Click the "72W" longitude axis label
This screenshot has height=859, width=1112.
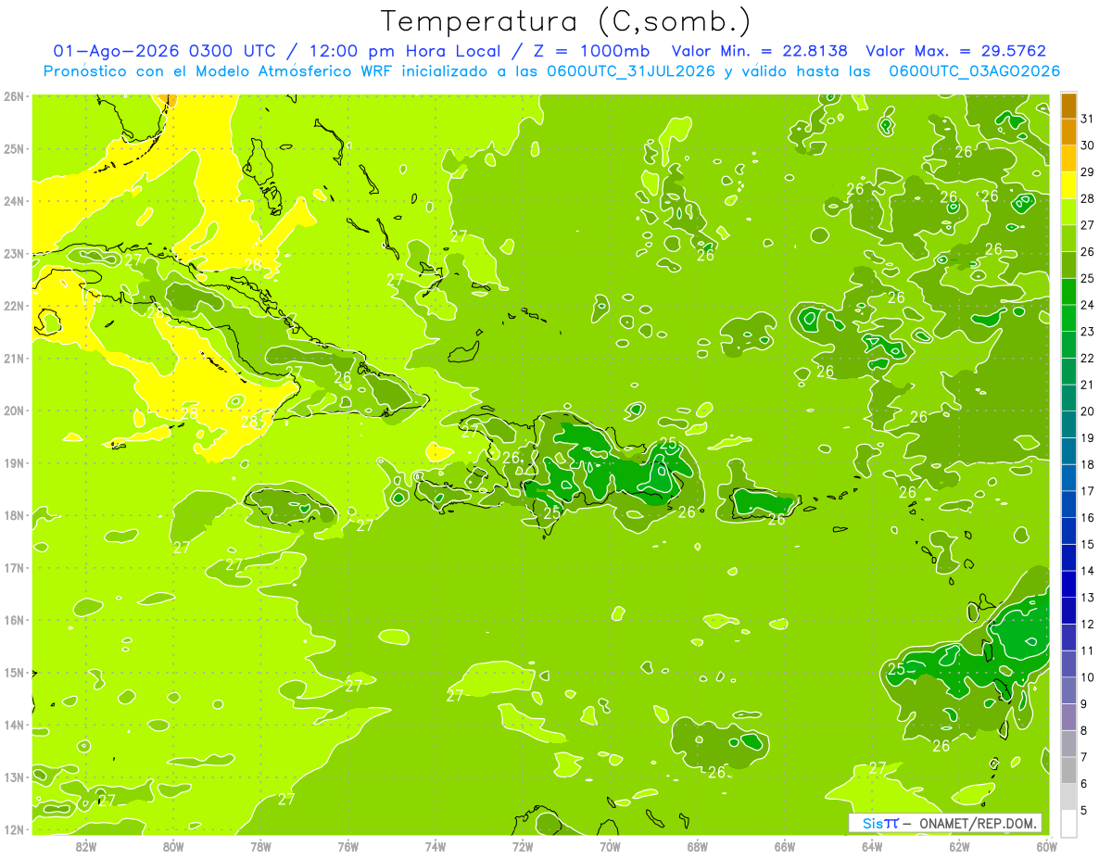point(523,847)
